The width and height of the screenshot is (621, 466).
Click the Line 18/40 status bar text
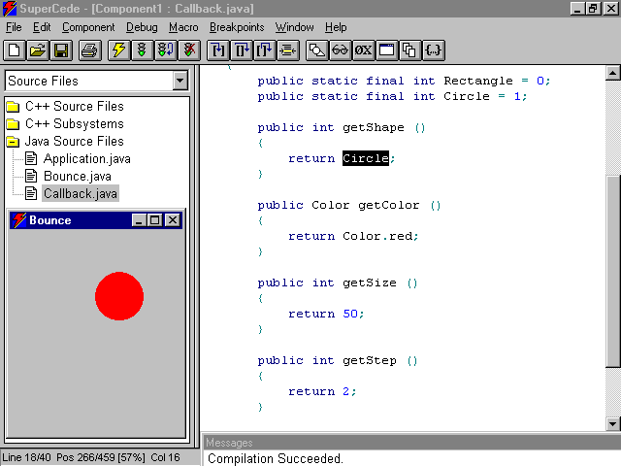pos(26,457)
